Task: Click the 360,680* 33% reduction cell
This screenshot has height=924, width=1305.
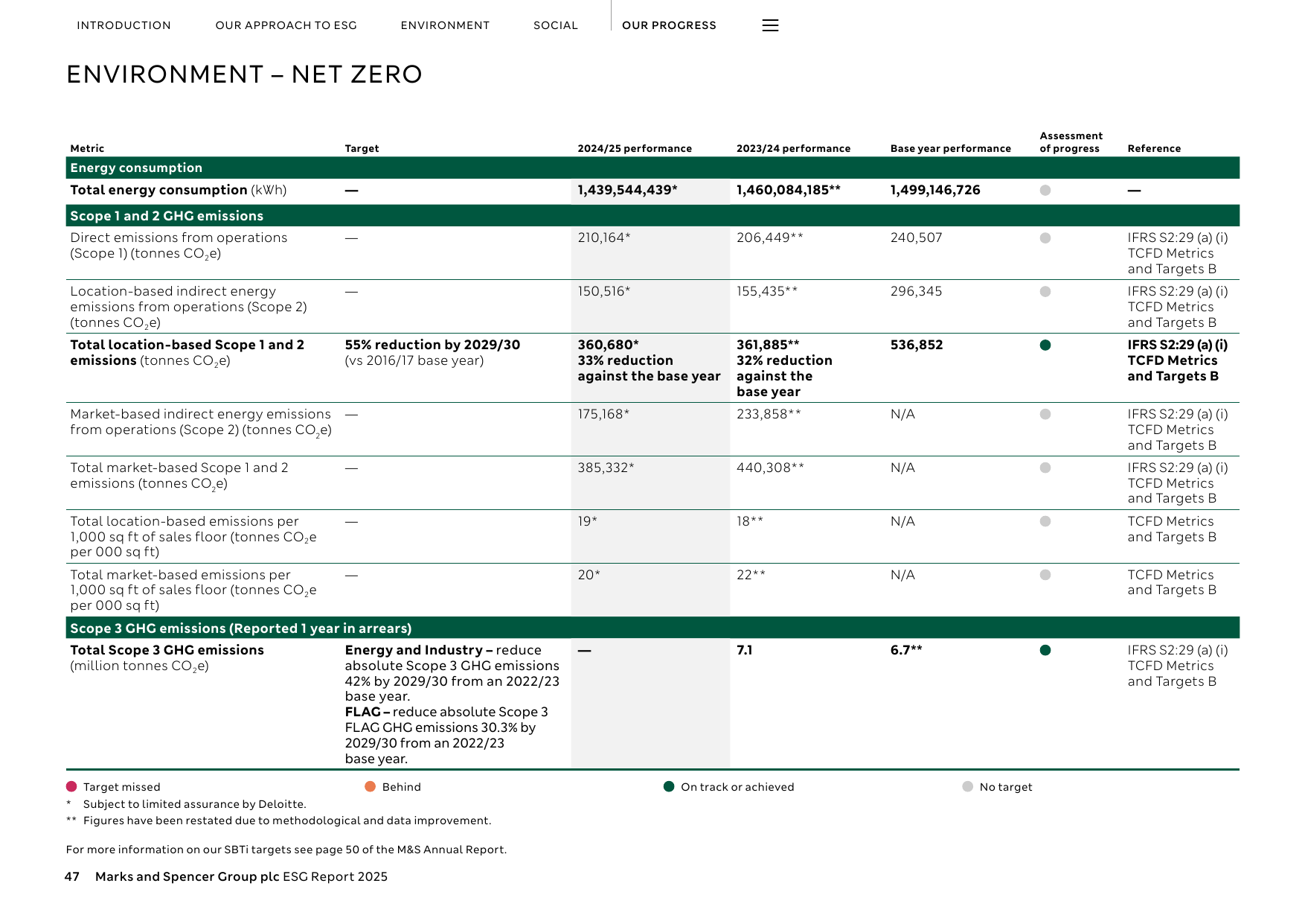Action: [649, 360]
